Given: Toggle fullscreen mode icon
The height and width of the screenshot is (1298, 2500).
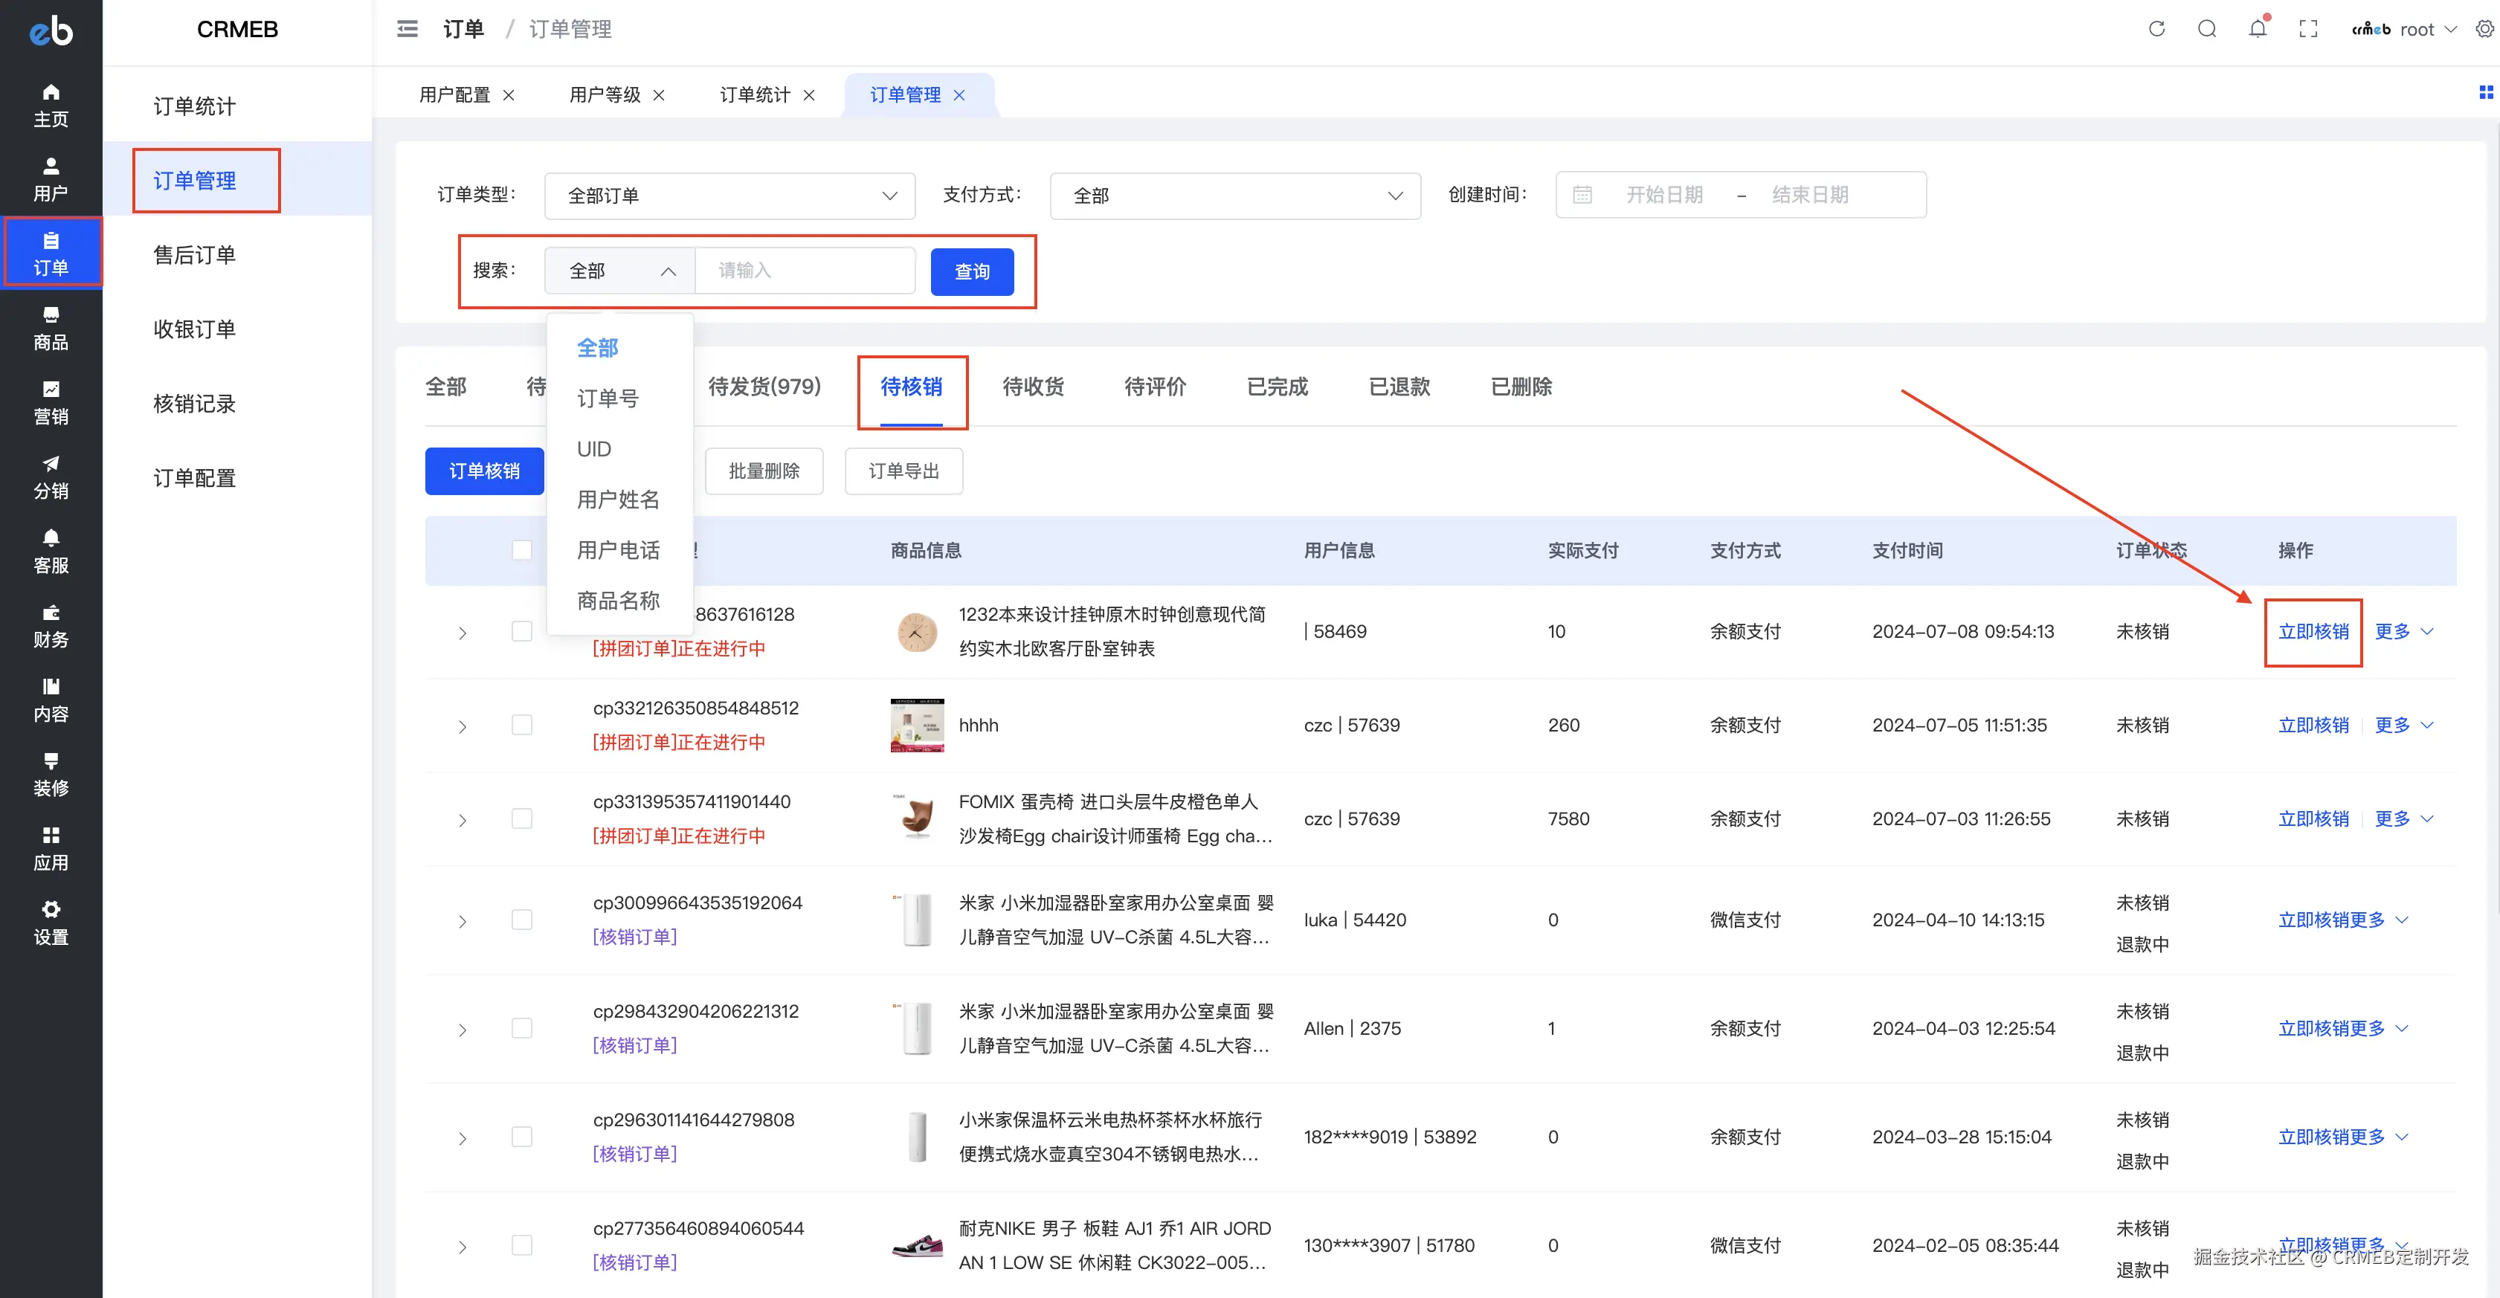Looking at the screenshot, I should 2308,29.
